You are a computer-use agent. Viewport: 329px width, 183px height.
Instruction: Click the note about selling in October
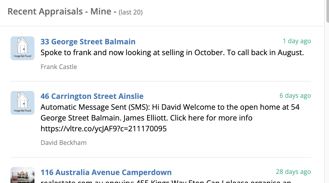pos(172,53)
